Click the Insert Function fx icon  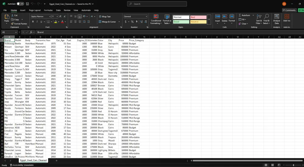(x=31, y=32)
